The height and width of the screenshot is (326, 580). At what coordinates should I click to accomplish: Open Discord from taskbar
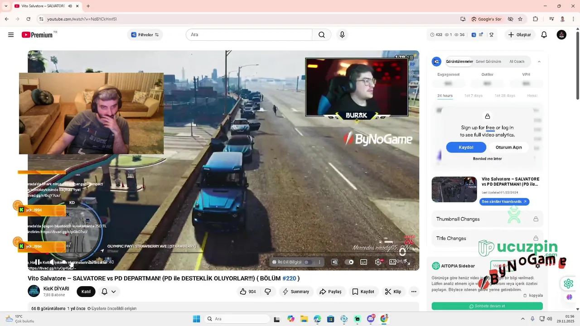point(371,319)
